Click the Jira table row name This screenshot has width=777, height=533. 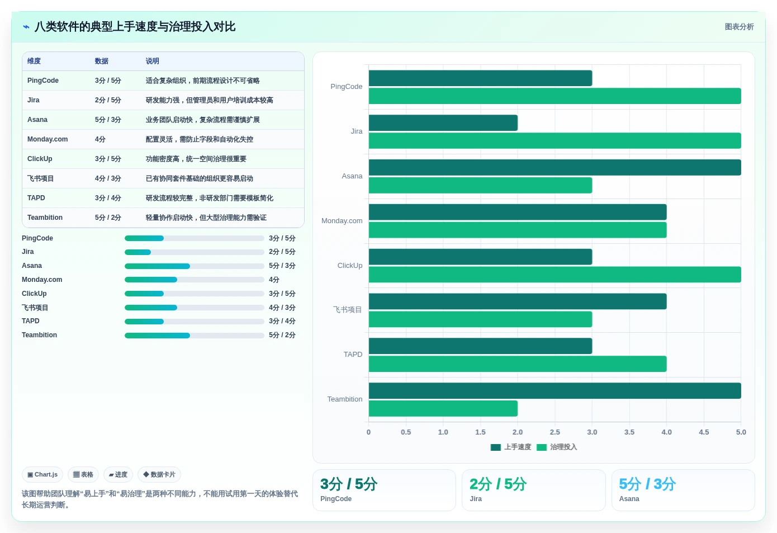coord(34,100)
